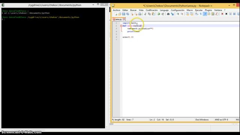Screen dimensions: 240x135
Task: Undo last edit with green arrow icon
Action: click(159, 14)
